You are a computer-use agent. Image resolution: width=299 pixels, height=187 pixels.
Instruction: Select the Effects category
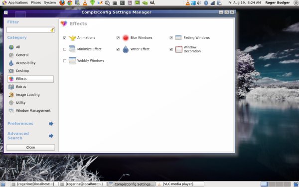click(x=30, y=79)
